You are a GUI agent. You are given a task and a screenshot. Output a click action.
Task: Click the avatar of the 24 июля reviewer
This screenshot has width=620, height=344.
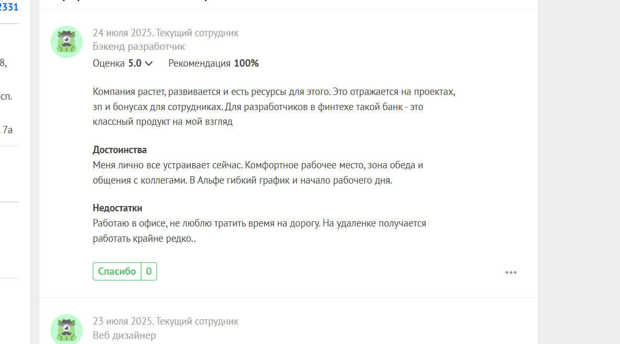pyautogui.click(x=67, y=42)
